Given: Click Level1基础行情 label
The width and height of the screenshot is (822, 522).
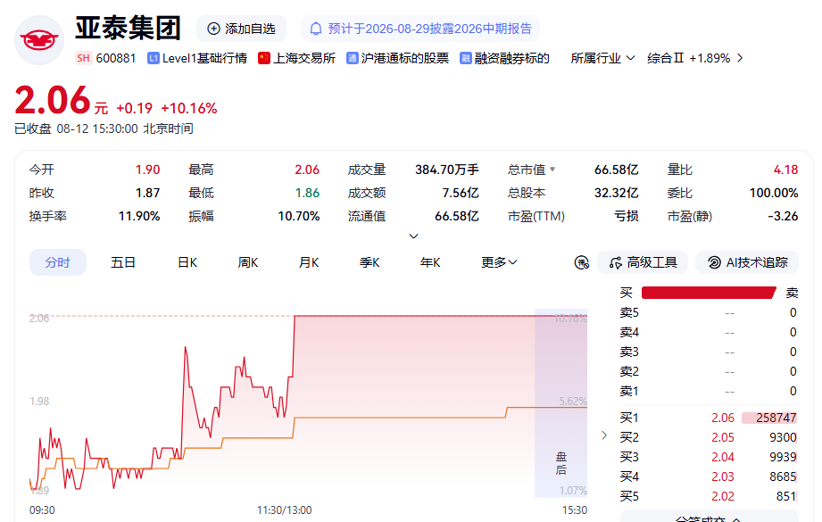Looking at the screenshot, I should tap(204, 58).
